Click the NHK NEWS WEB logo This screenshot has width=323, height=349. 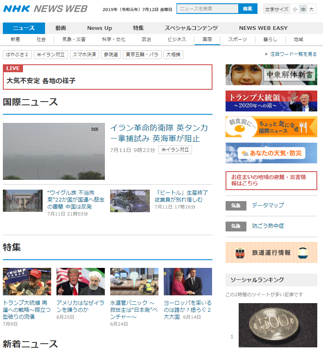(x=45, y=9)
